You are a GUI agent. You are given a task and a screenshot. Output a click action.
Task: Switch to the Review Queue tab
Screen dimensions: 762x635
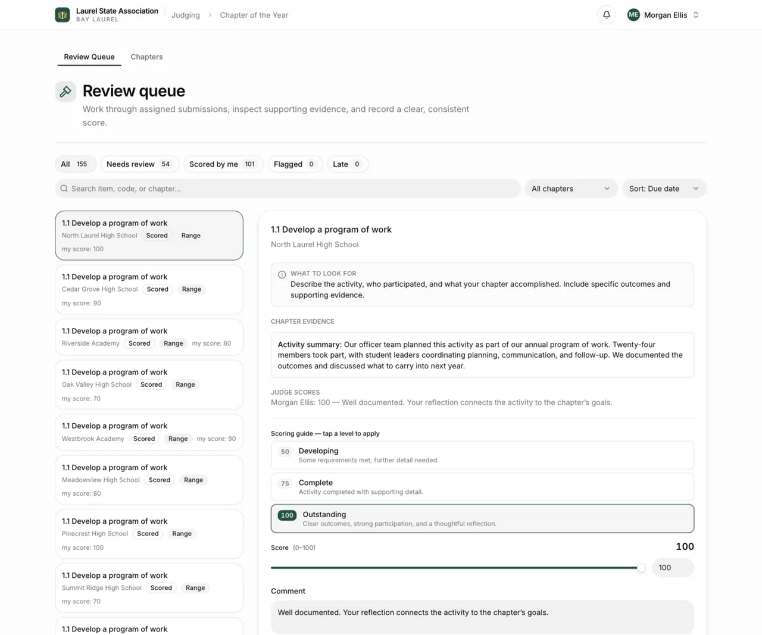[89, 57]
